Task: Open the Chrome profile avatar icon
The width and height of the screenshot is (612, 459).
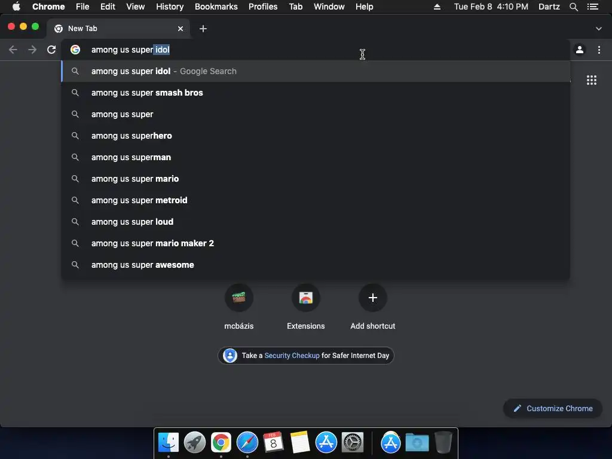Action: tap(580, 50)
